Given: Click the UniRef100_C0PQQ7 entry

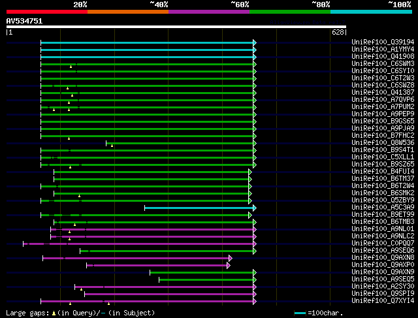Looking at the screenshot, I should tap(383, 244).
